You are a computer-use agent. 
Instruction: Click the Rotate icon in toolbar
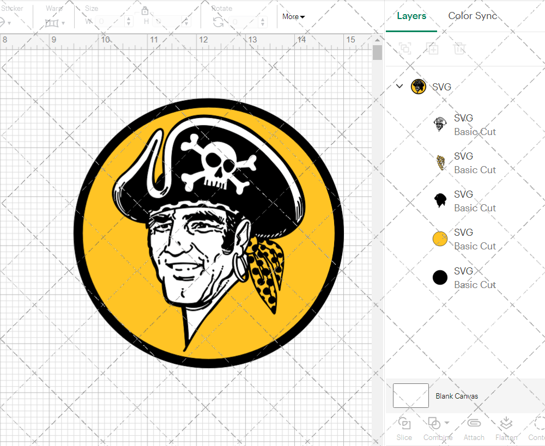coord(219,22)
